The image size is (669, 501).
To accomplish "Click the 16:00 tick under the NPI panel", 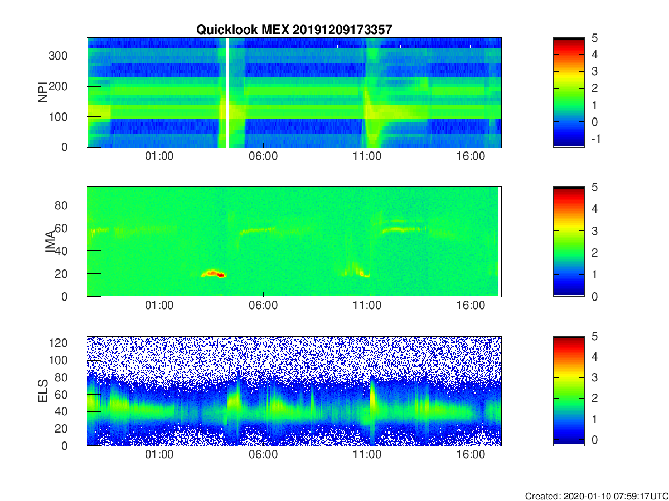I will click(x=471, y=157).
